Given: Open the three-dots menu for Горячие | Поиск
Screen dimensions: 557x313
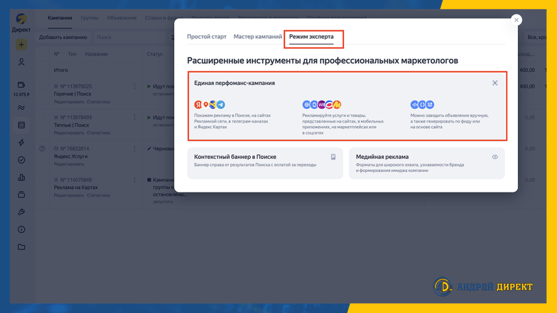Looking at the screenshot, I should pyautogui.click(x=135, y=86).
